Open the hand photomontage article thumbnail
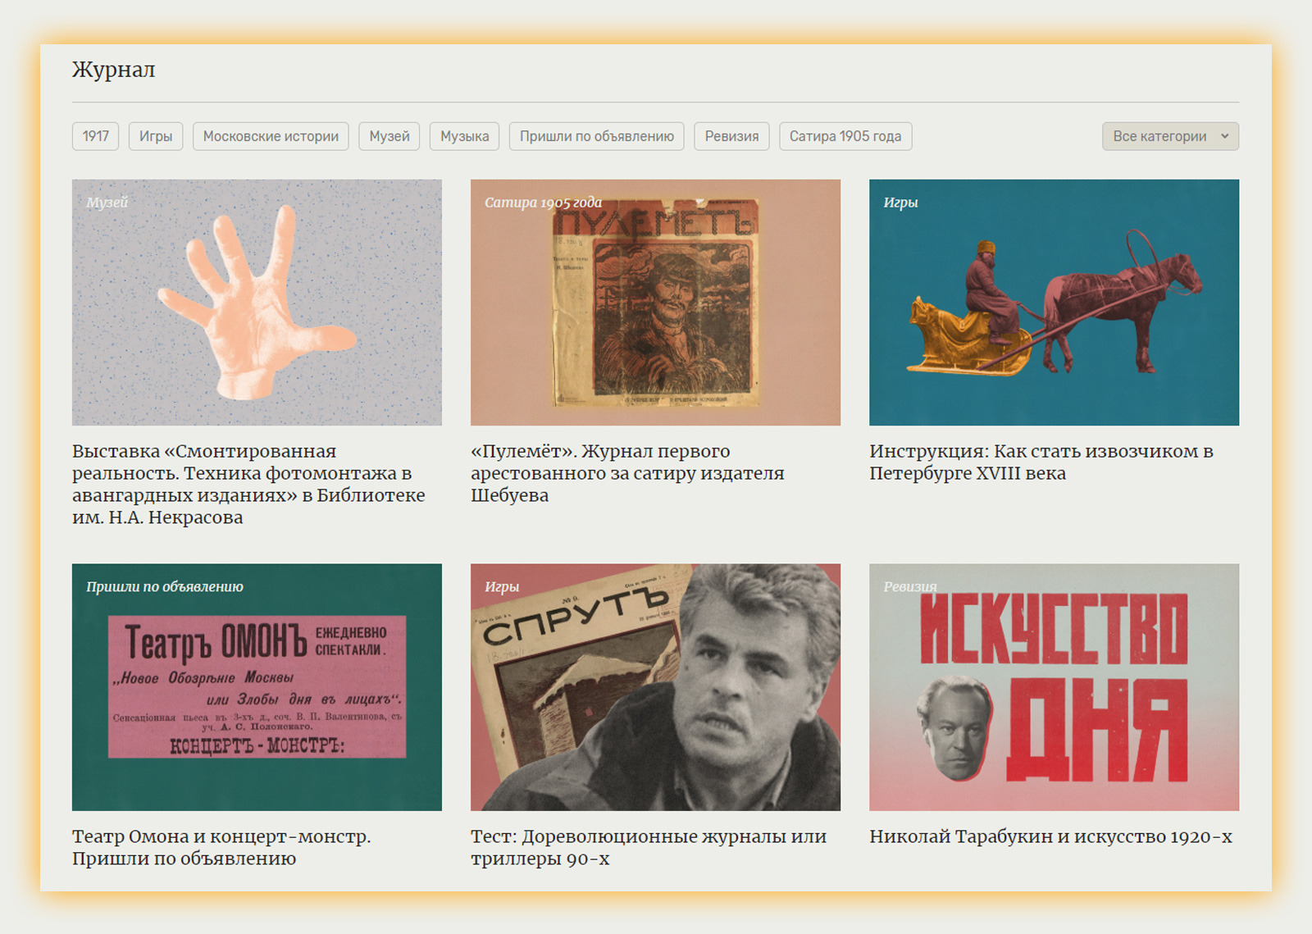This screenshot has height=934, width=1312. click(x=257, y=303)
